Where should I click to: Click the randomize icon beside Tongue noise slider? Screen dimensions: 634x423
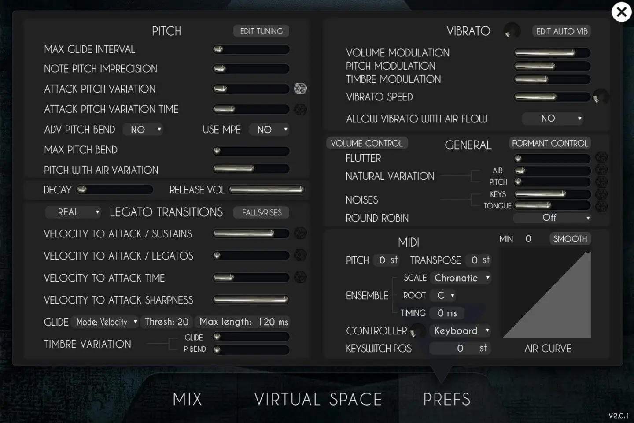(601, 206)
